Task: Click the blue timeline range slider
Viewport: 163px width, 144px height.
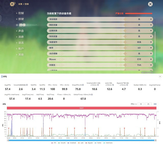Action: click(81, 139)
